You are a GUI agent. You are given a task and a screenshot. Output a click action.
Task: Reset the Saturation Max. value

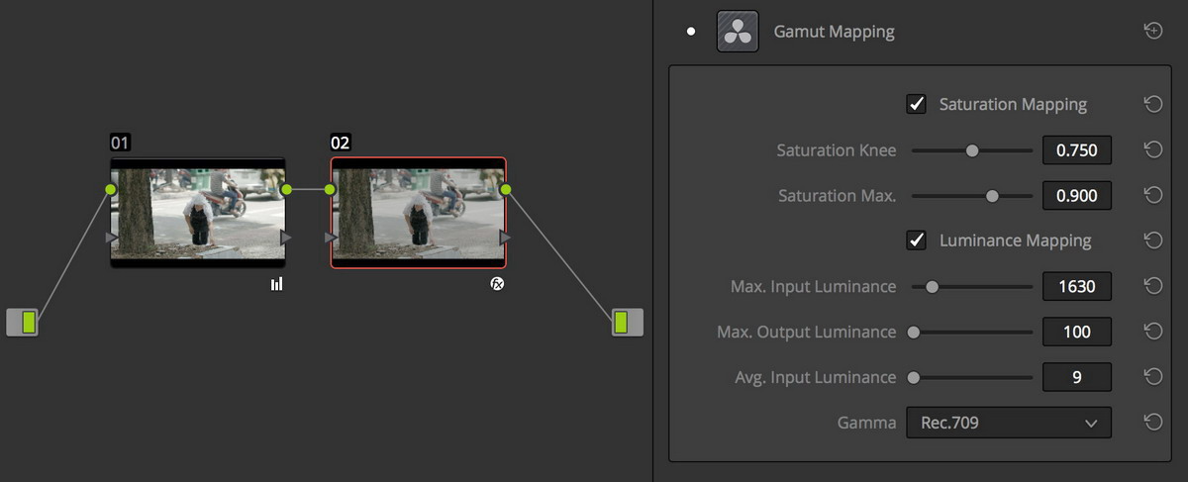click(x=1152, y=195)
